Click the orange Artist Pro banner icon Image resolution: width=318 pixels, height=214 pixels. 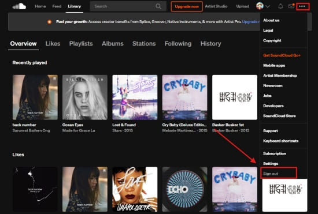click(x=50, y=22)
